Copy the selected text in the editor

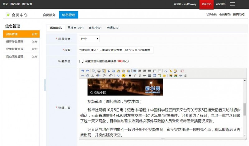[x=114, y=71]
